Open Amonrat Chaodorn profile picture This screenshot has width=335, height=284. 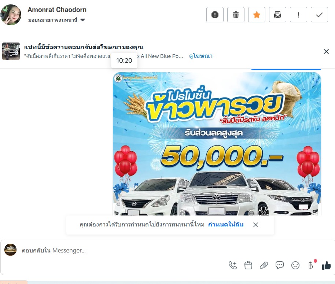11,15
